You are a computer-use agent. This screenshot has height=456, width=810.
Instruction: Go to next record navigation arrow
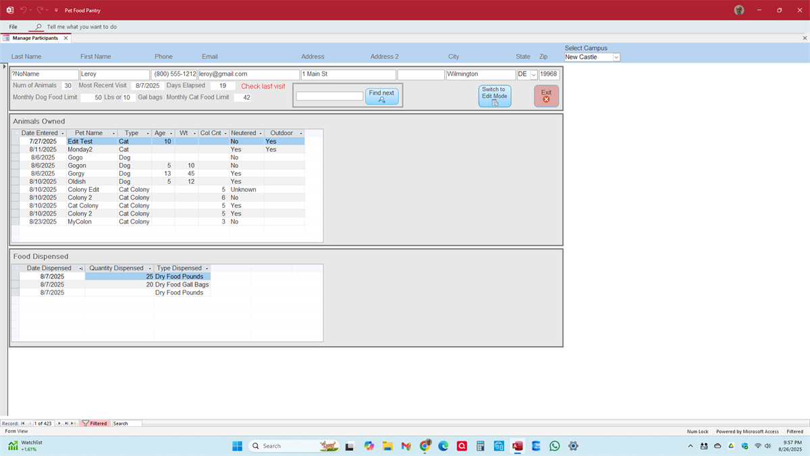point(59,424)
